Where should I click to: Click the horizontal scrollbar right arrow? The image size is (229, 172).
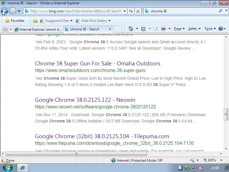pyautogui.click(x=221, y=154)
